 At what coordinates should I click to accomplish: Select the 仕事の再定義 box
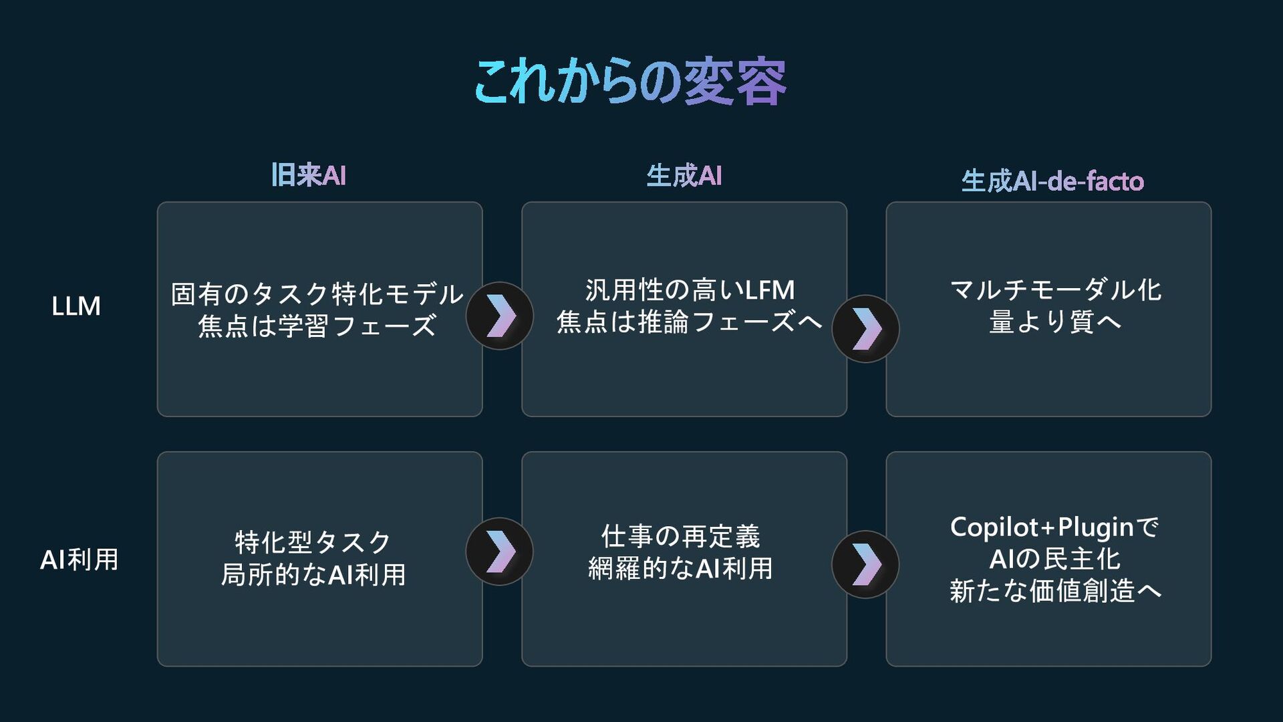684,559
